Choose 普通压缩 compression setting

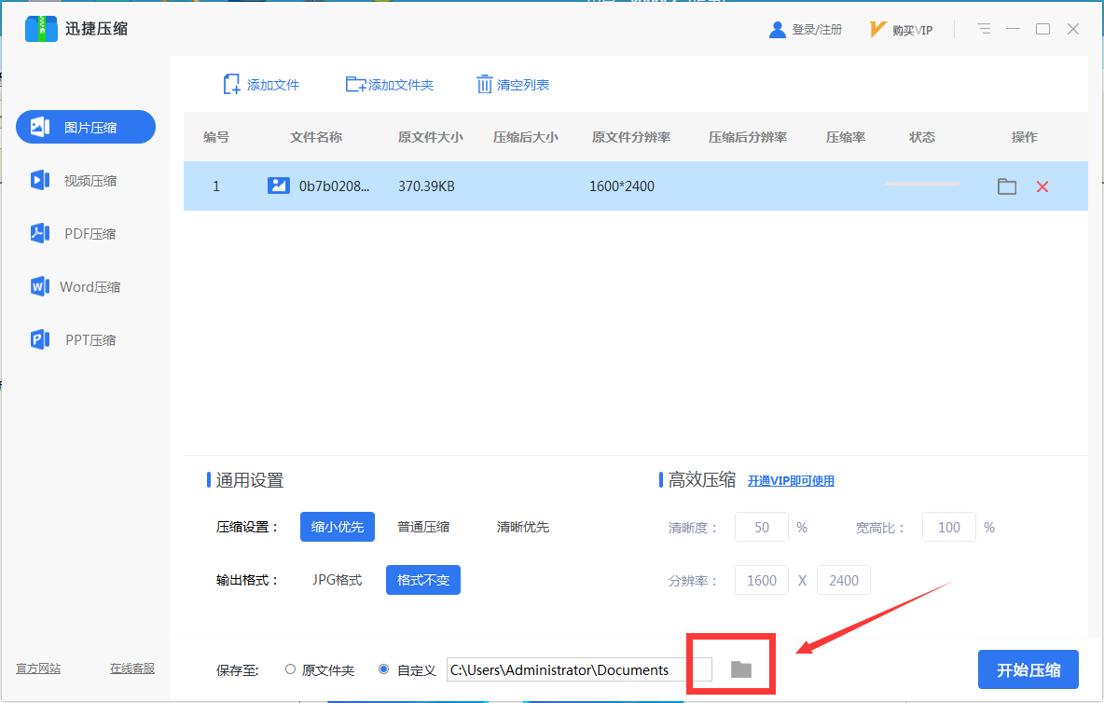point(423,527)
